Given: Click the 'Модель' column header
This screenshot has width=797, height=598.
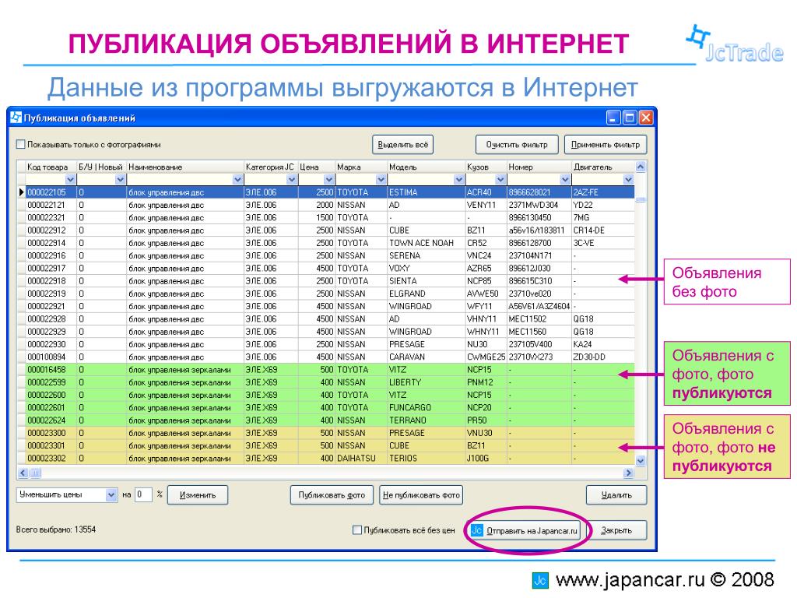Looking at the screenshot, I should 426,167.
